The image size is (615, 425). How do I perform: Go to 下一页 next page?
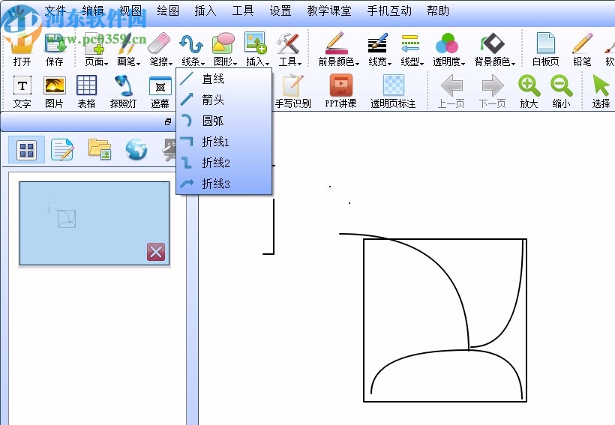coord(492,91)
